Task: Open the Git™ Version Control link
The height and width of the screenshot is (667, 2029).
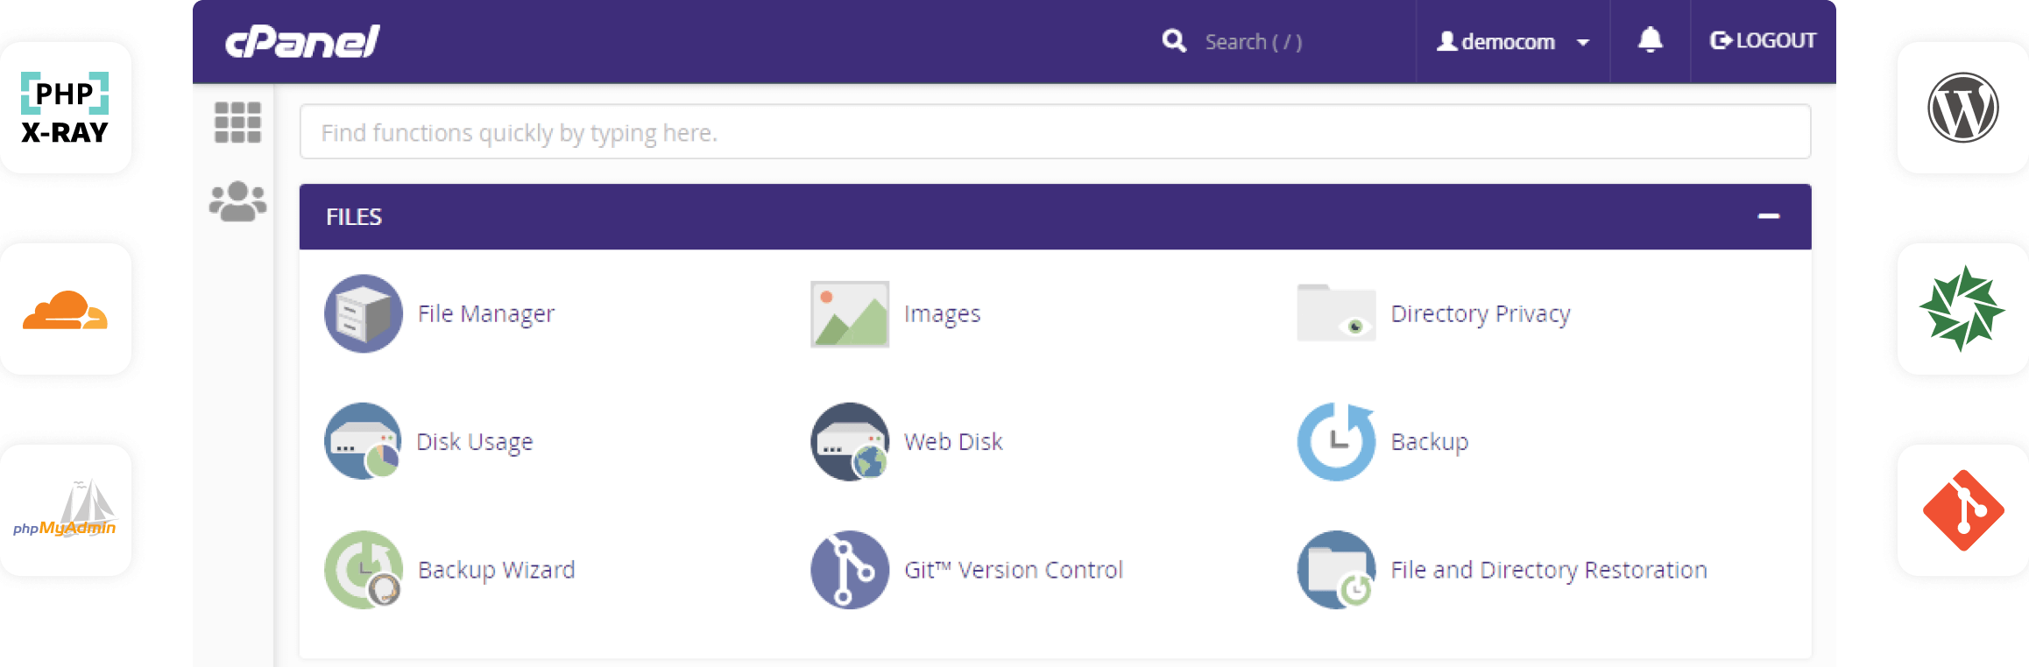Action: 1014,569
